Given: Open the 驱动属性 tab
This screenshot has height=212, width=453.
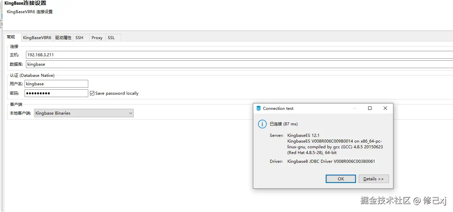Looking at the screenshot, I should (x=63, y=38).
